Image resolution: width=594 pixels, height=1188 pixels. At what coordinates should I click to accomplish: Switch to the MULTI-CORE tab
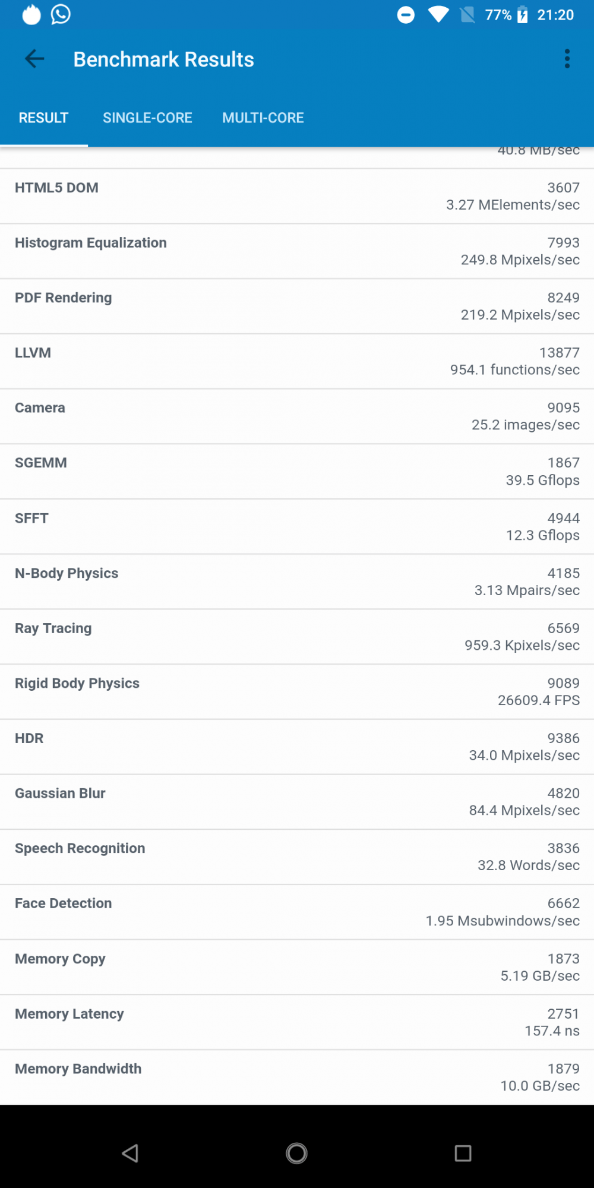pos(263,118)
